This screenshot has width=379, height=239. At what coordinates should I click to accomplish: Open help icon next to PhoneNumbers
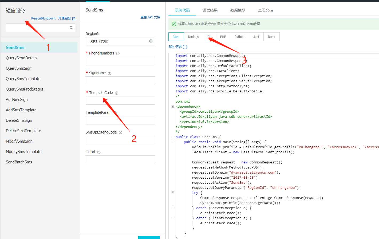click(x=118, y=53)
